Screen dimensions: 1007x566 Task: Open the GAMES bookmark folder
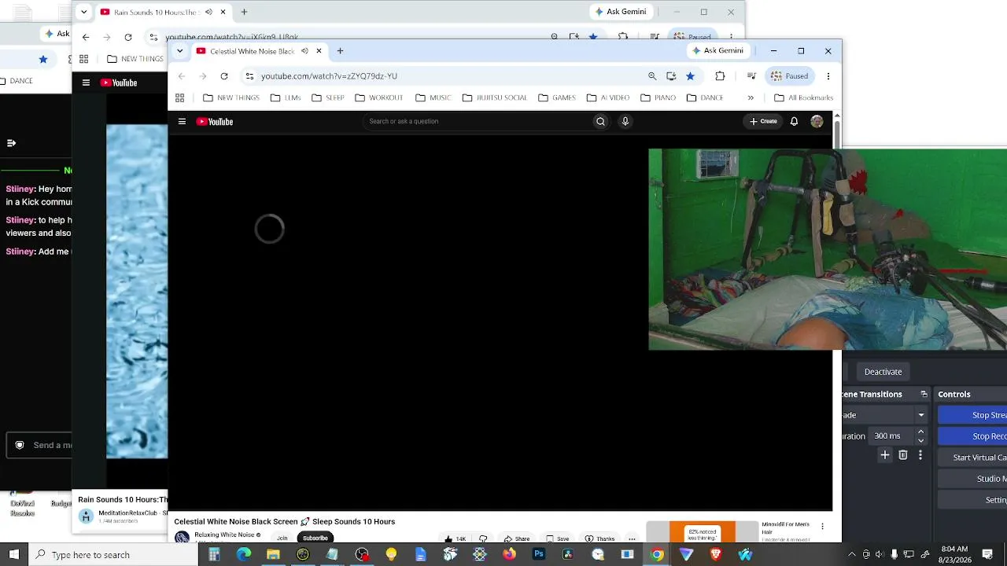[557, 98]
